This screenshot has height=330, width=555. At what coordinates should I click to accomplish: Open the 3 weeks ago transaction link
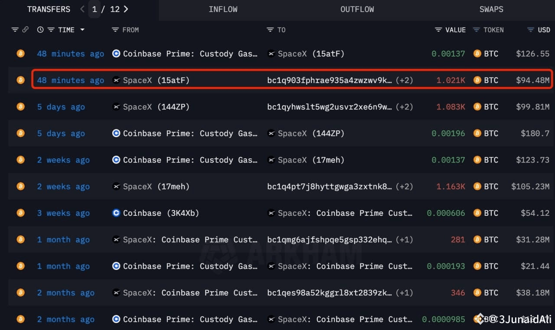coord(63,213)
